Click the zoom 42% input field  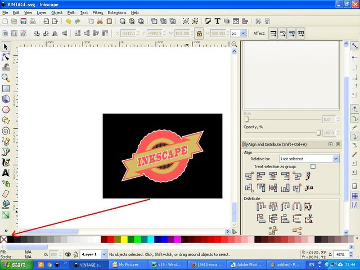click(x=341, y=254)
